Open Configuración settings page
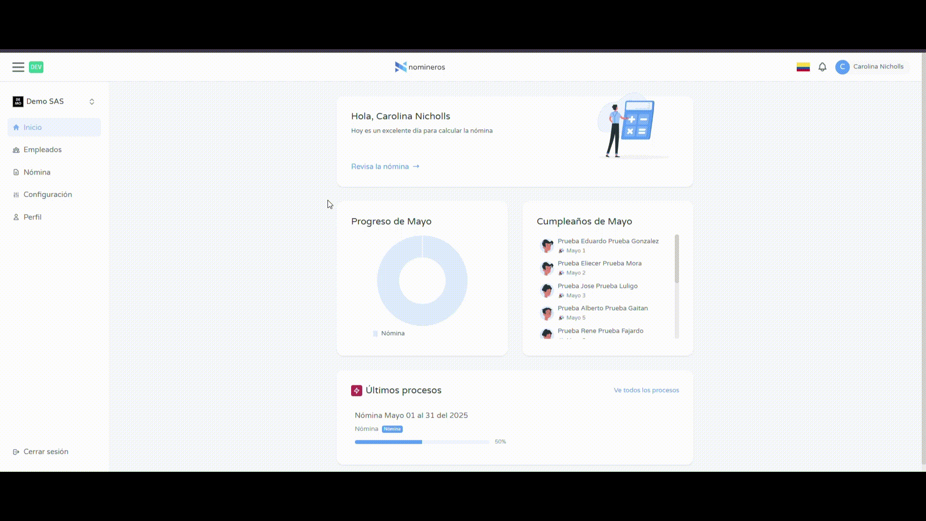 pyautogui.click(x=48, y=194)
